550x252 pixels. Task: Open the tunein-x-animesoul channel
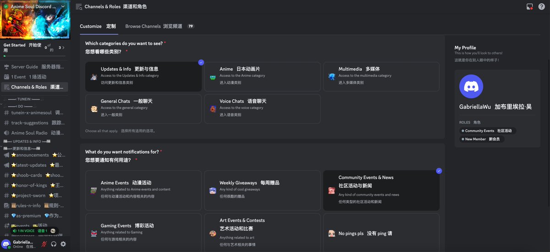34,113
